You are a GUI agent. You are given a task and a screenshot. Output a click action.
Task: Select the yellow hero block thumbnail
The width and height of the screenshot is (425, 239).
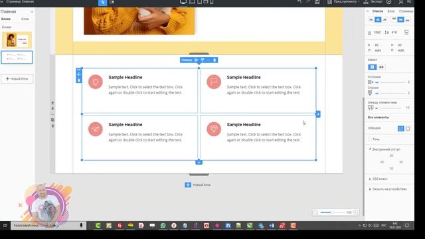(x=17, y=40)
